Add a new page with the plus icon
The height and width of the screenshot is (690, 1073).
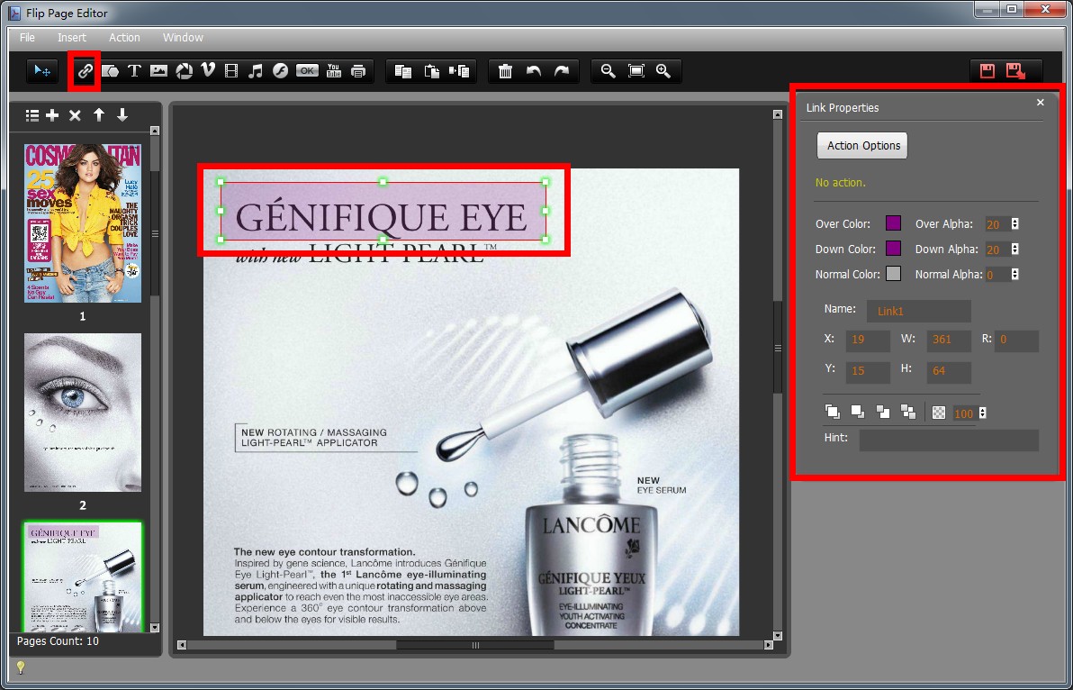tap(52, 115)
